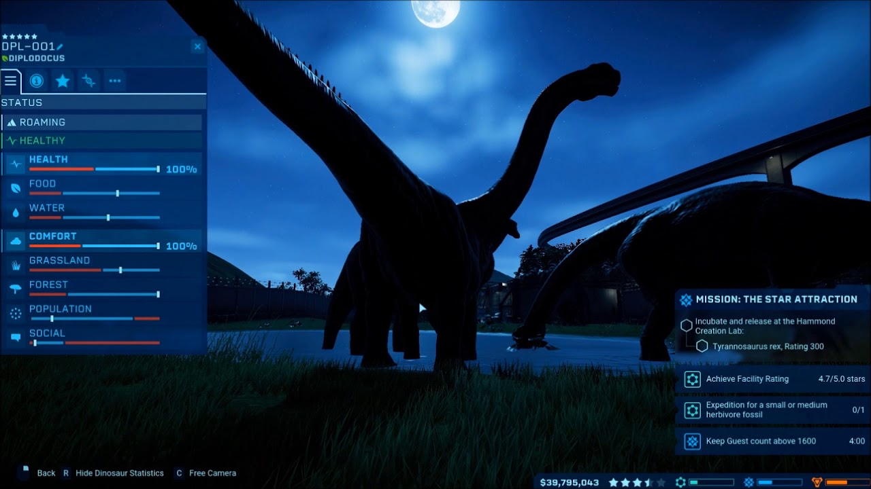Image resolution: width=871 pixels, height=489 pixels.
Task: Click the five-star dinosaur rating
Action: pyautogui.click(x=20, y=37)
